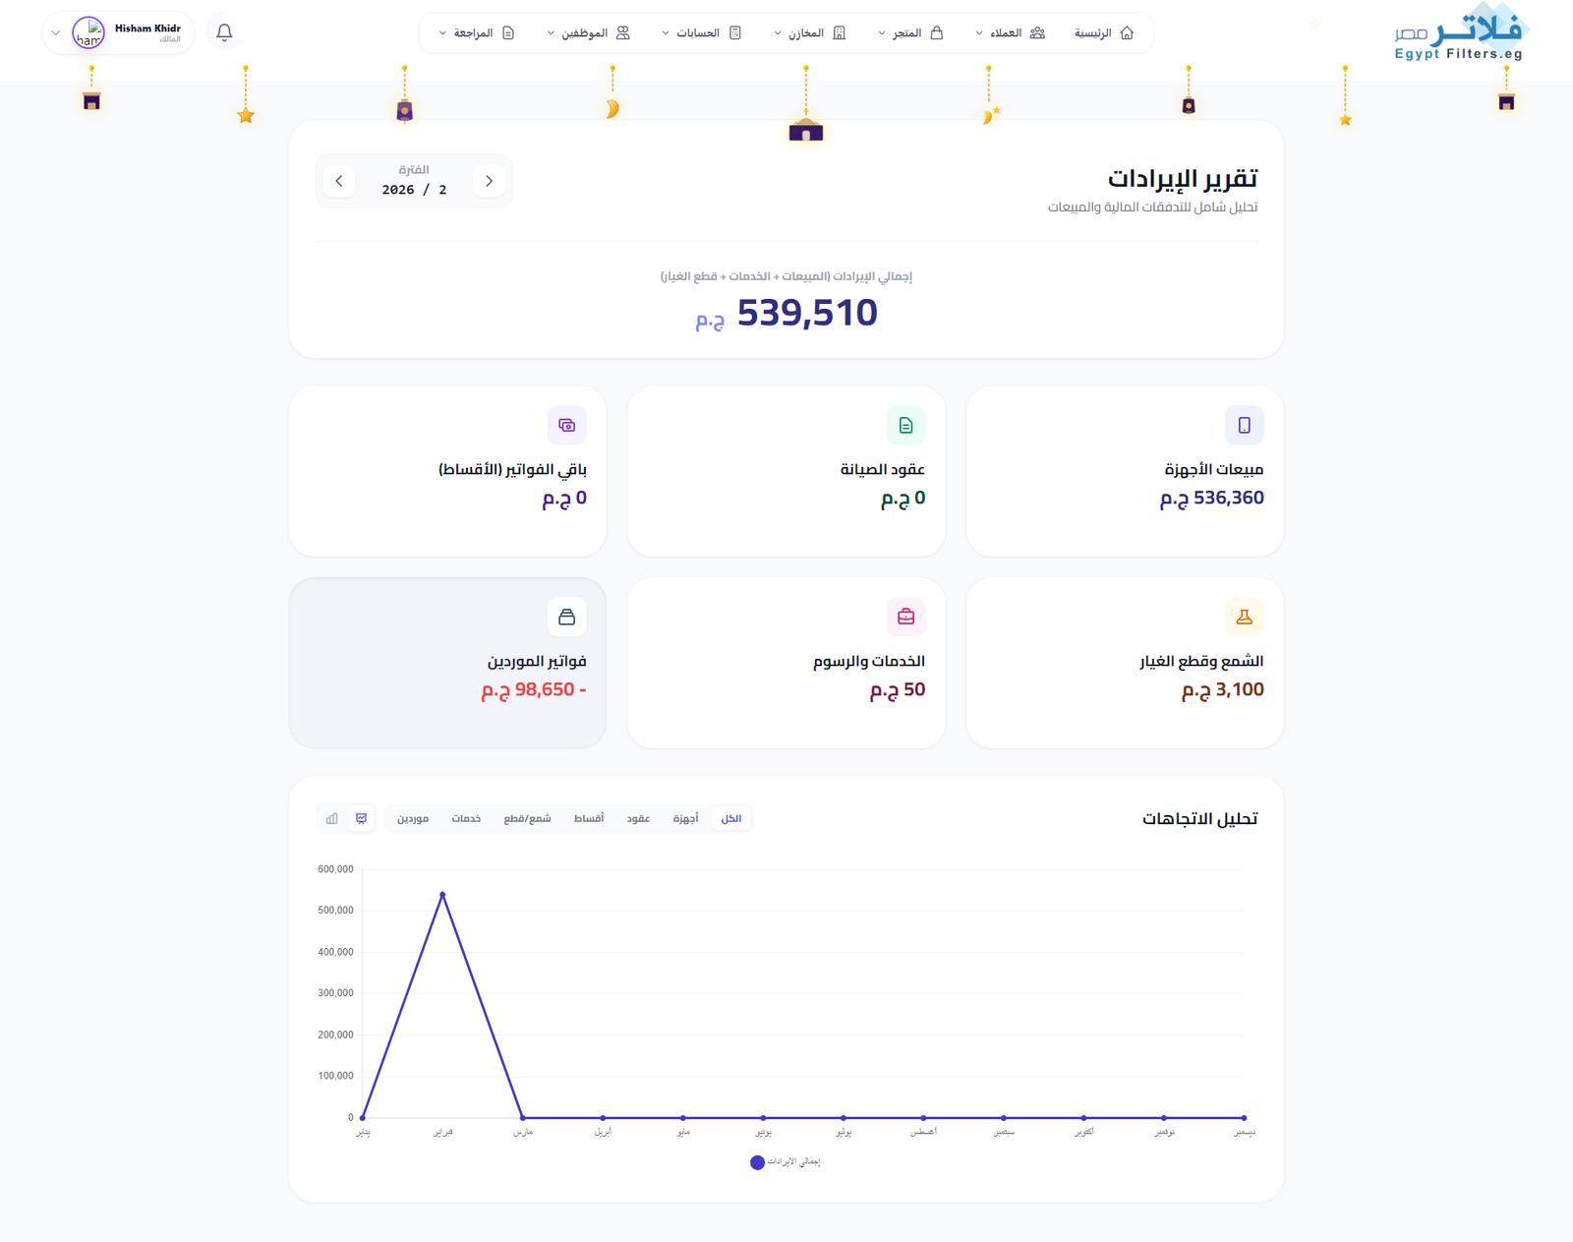Switch chart to bar view icon
The image size is (1573, 1242).
pos(332,818)
